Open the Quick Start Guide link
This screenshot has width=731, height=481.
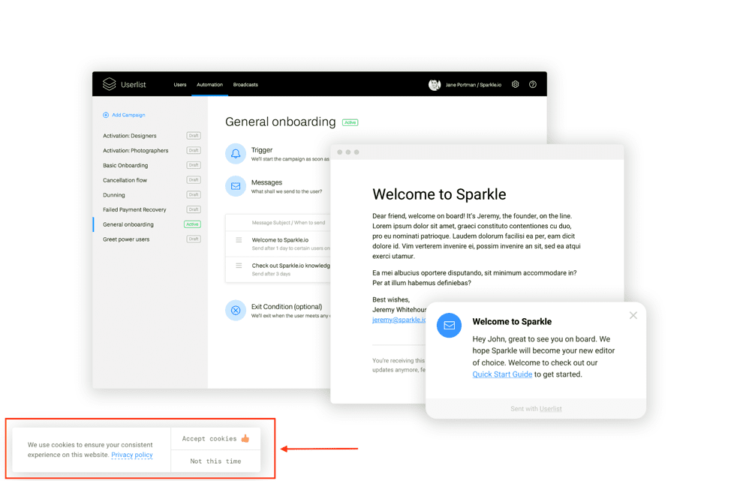point(502,374)
